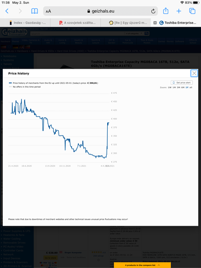Open the Safari share sheet
Viewport: 201px width, 268px height.
click(166, 11)
